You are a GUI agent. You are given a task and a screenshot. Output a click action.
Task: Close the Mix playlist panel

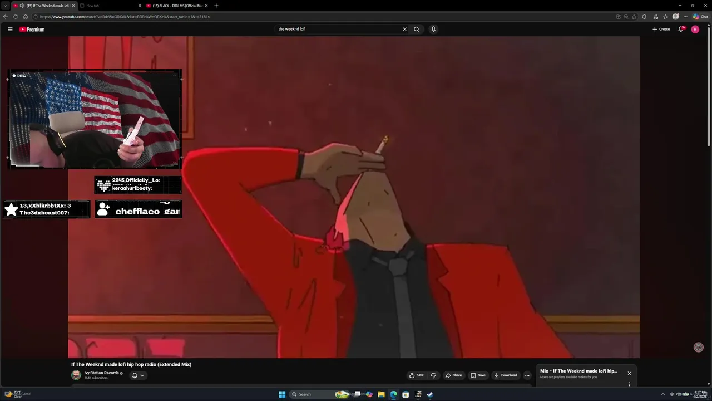click(x=630, y=373)
